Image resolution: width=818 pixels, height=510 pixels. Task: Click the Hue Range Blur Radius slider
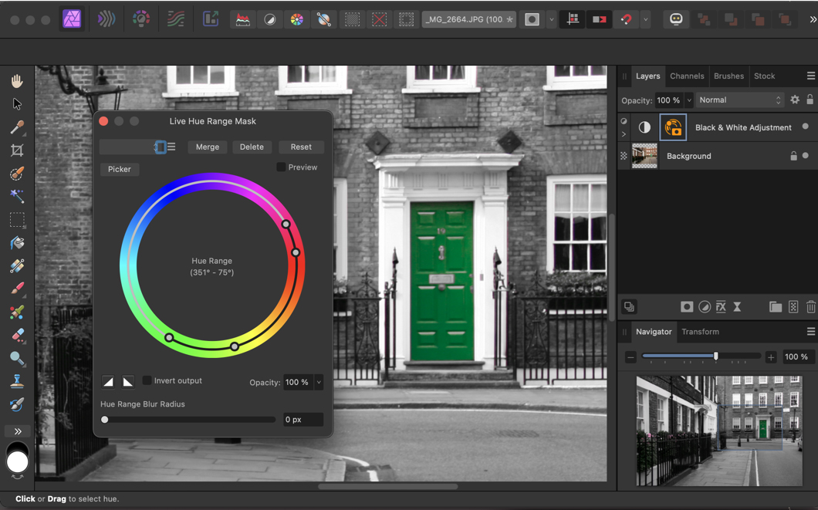point(188,420)
